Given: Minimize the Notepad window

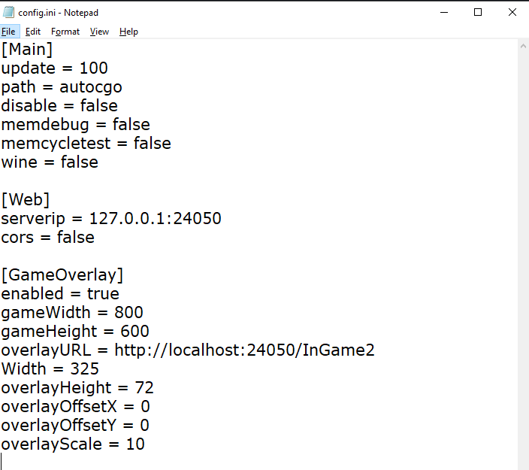Looking at the screenshot, I should pos(444,13).
